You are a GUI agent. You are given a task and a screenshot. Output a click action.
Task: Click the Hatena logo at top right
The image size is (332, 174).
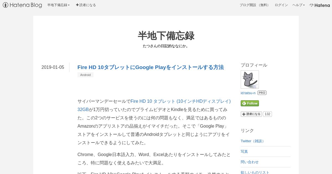click(x=320, y=5)
